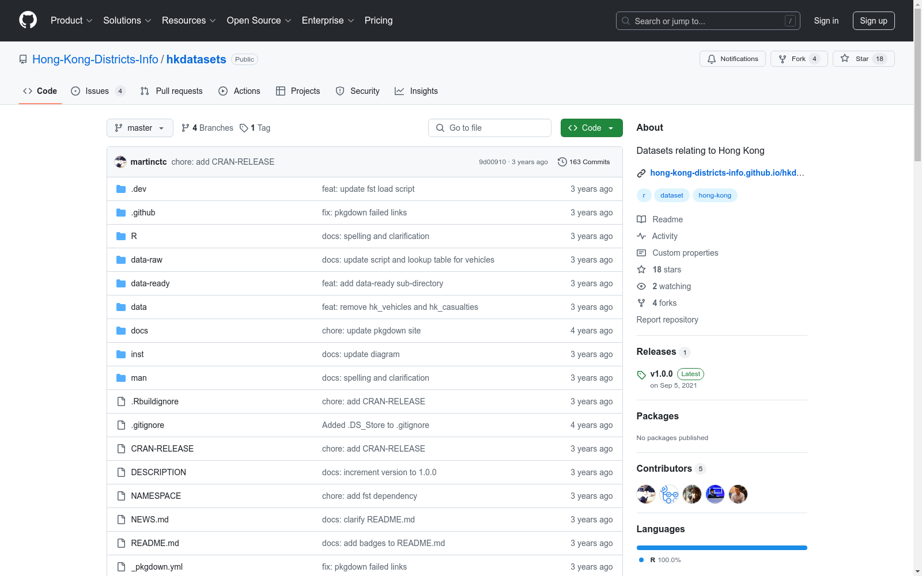
Task: Click the Go to file search box
Action: [490, 128]
